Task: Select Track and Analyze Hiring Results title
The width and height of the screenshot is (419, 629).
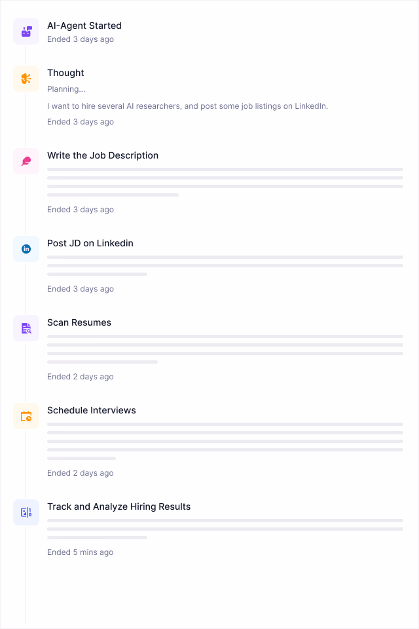Action: coord(118,506)
